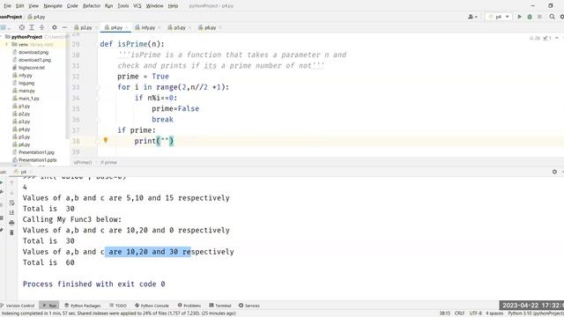Open the Tools menu
This screenshot has height=317, width=564.
[x=123, y=6]
